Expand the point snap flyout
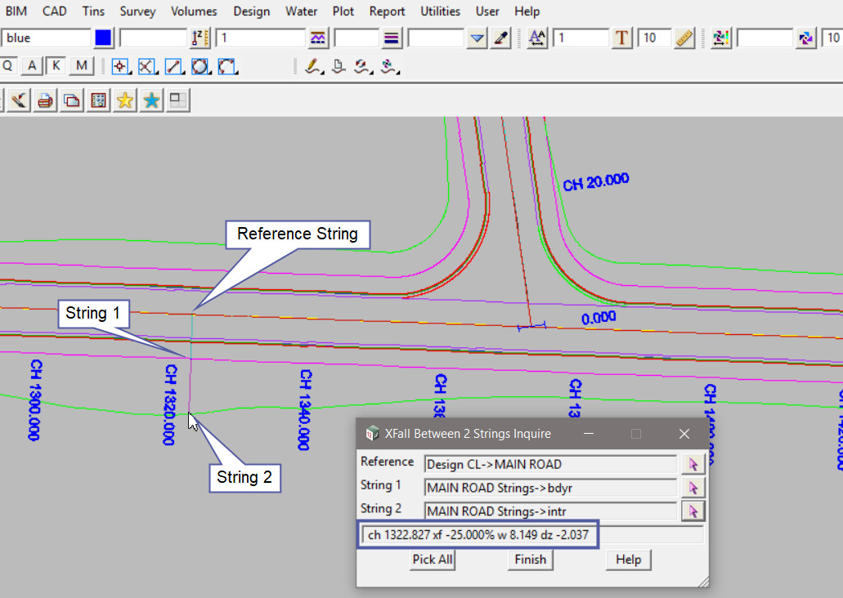The image size is (843, 598). 121,67
